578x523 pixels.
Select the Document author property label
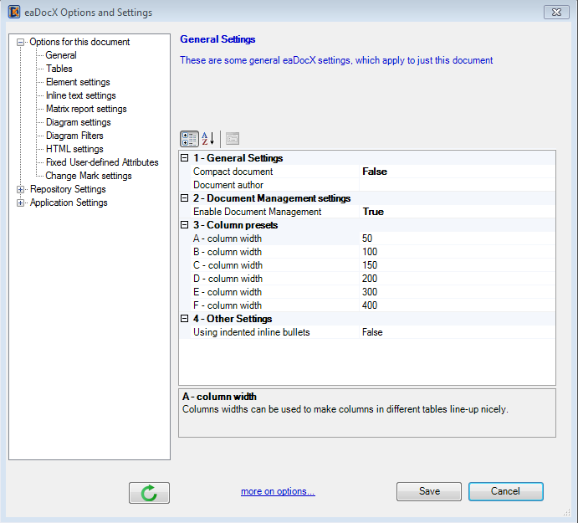(x=228, y=185)
